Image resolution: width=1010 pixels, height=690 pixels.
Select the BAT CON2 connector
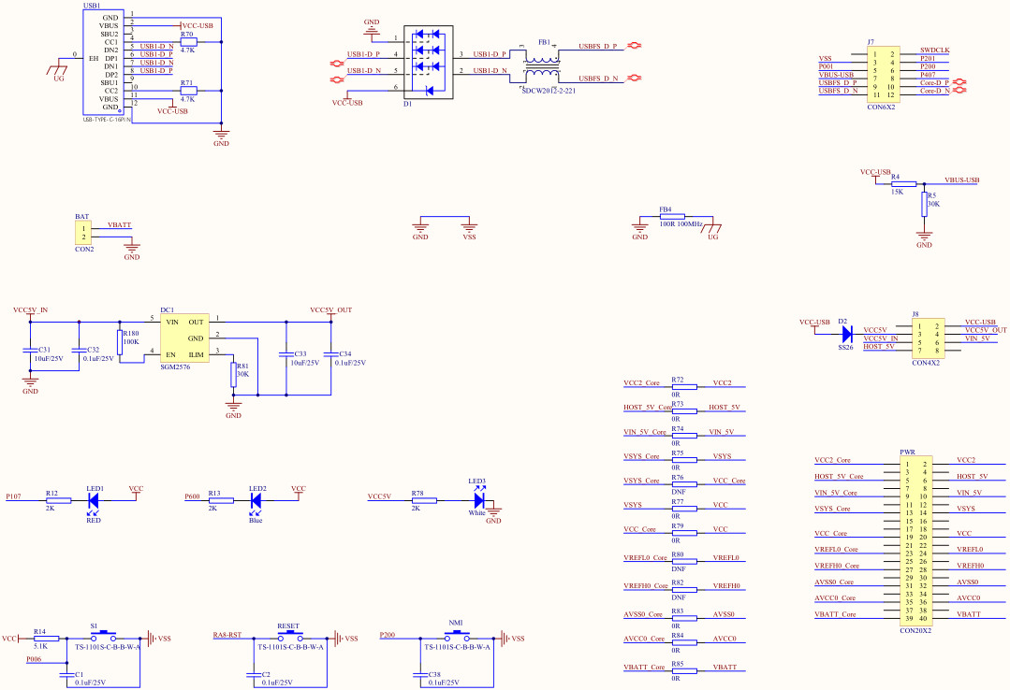point(84,231)
